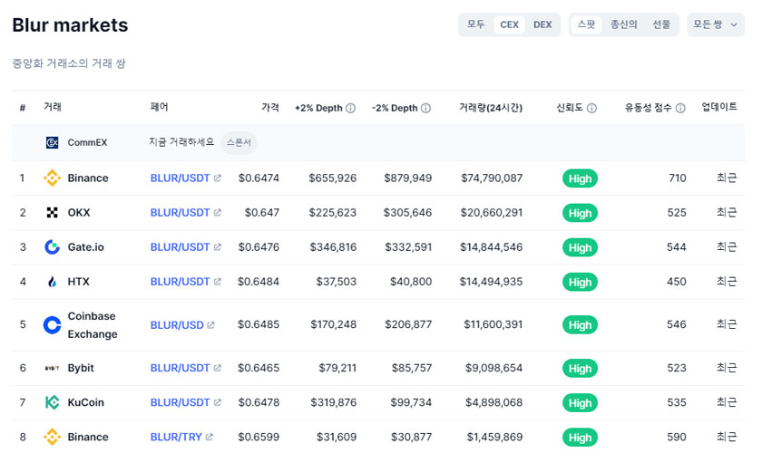Screen dimensions: 762x453
Task: Click the CommEX exchange name
Action: (87, 142)
